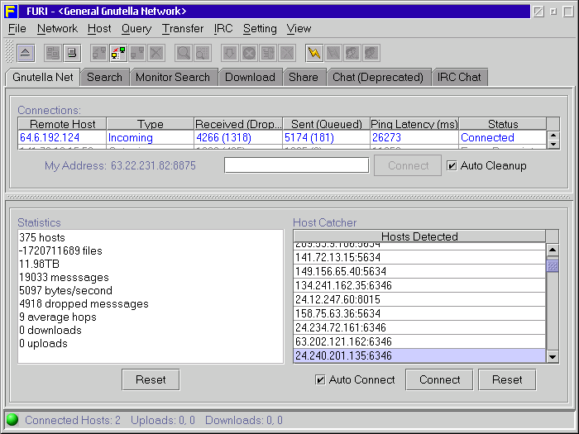Viewport: 579px width, 434px height.
Task: Click the Reset button under Host Catcher
Action: point(507,379)
